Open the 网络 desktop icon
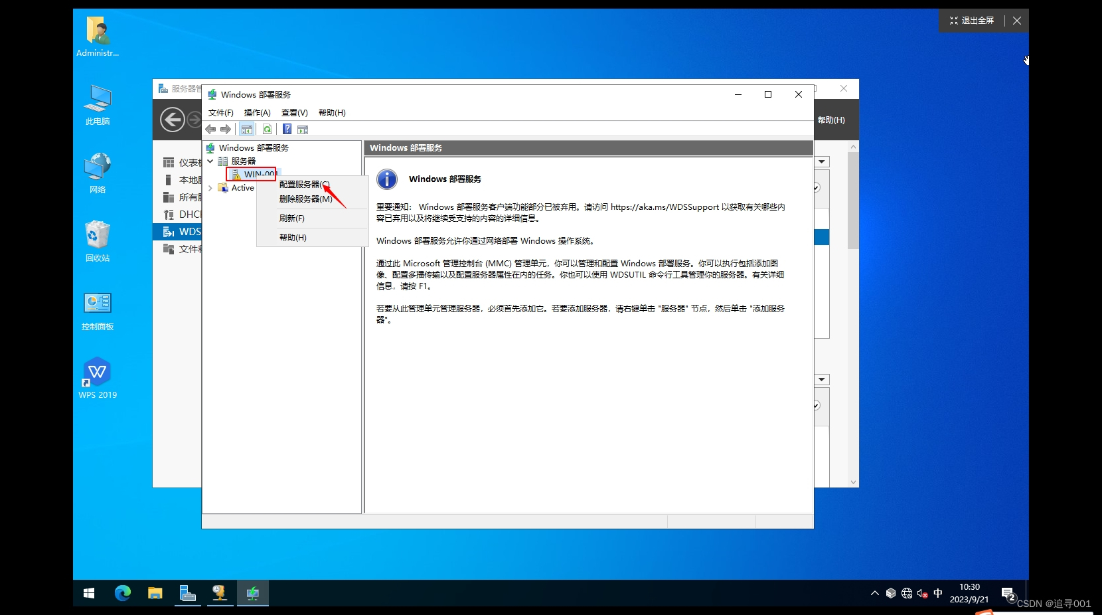1102x615 pixels. (x=98, y=173)
